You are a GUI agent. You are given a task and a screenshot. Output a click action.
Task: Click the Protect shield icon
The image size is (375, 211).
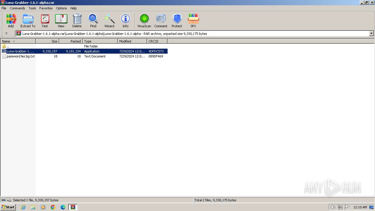(177, 21)
